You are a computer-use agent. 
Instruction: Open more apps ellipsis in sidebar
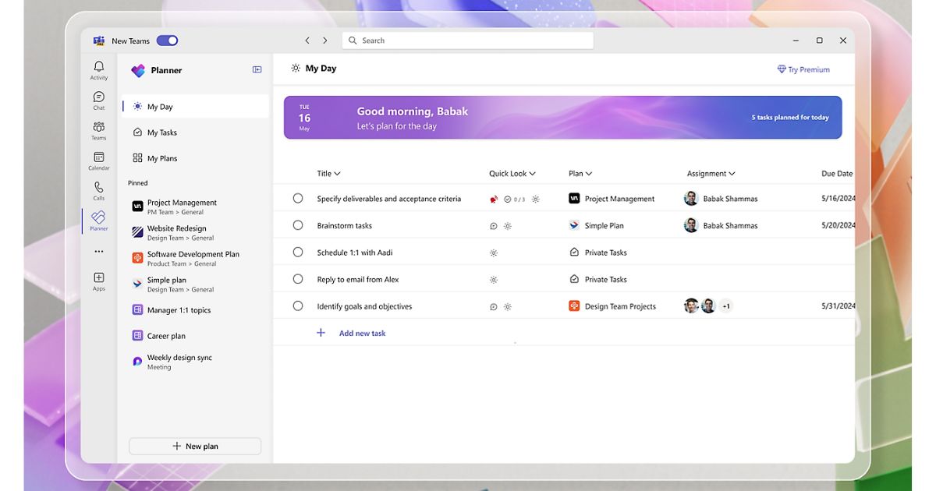tap(99, 252)
